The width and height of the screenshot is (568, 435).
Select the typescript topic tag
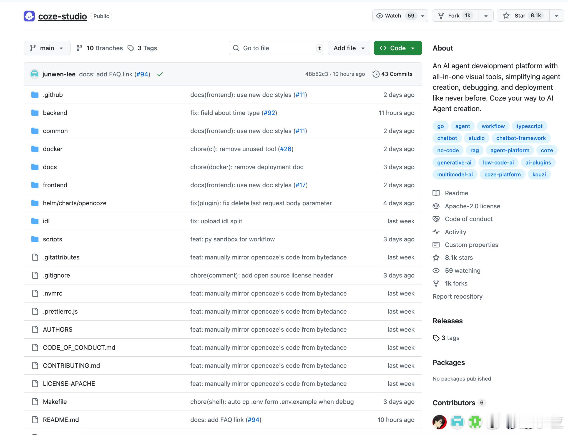(529, 126)
